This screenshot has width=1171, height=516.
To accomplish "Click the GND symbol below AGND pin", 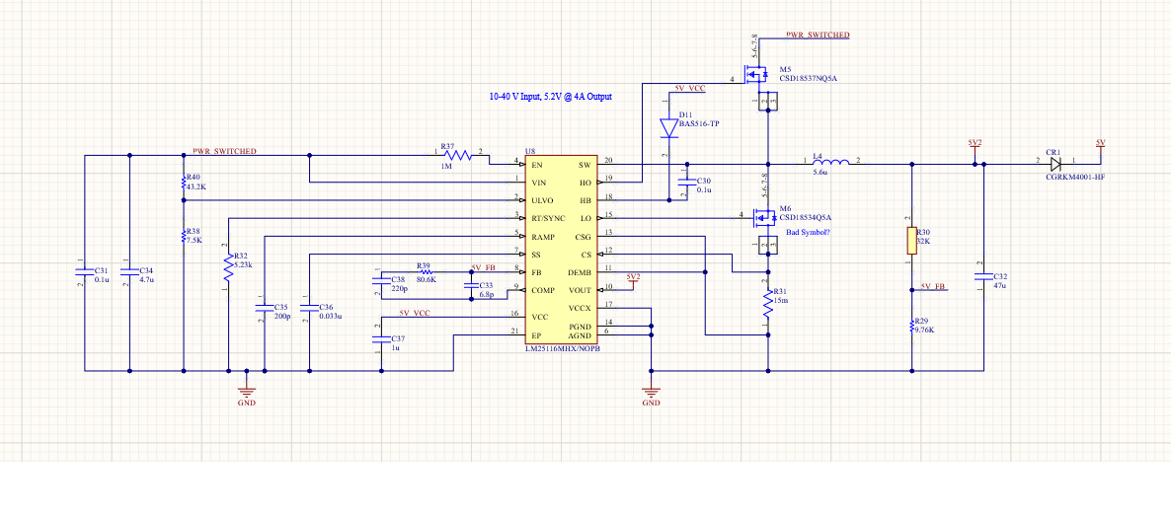I will coord(652,392).
